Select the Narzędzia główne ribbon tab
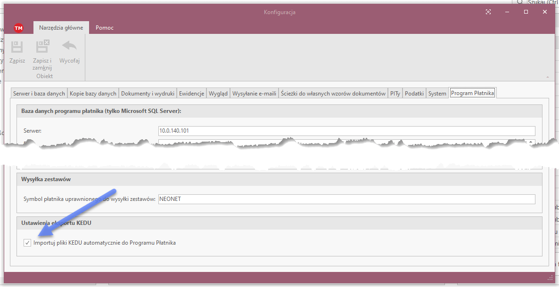559x287 pixels. (61, 28)
